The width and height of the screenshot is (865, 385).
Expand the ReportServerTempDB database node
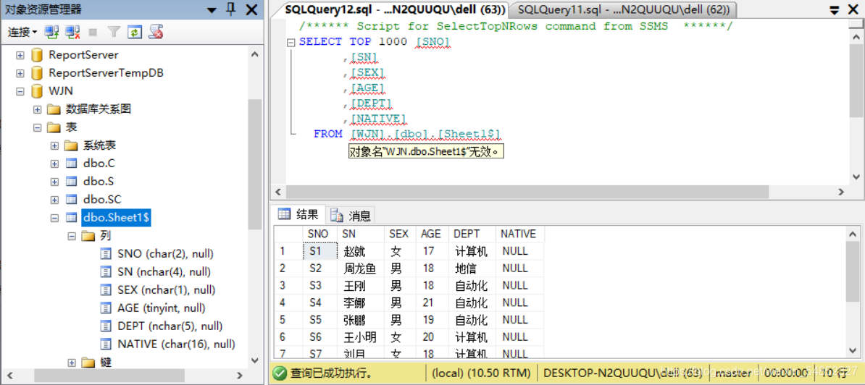coord(20,73)
